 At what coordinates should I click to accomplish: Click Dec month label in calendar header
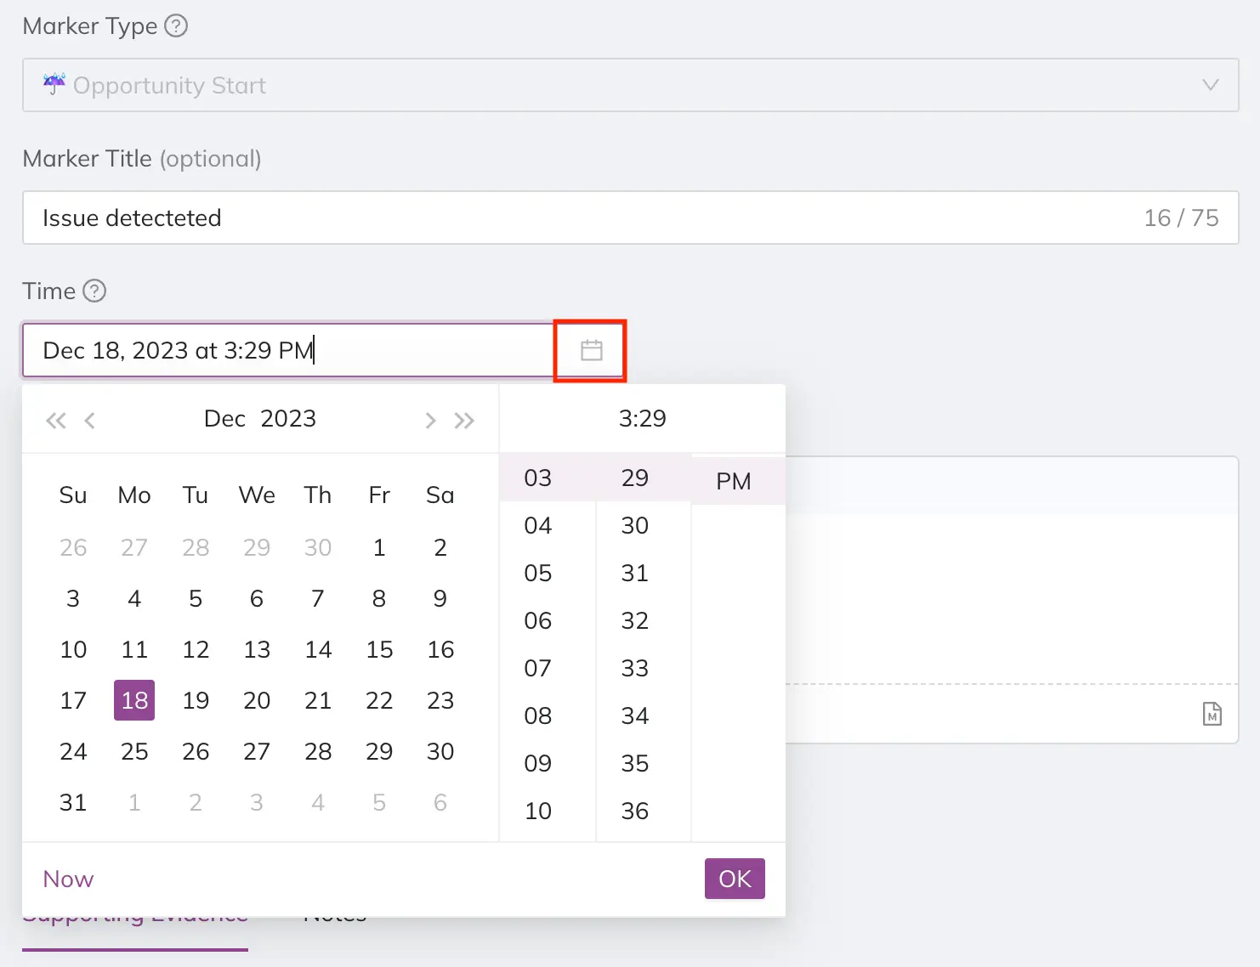tap(224, 418)
